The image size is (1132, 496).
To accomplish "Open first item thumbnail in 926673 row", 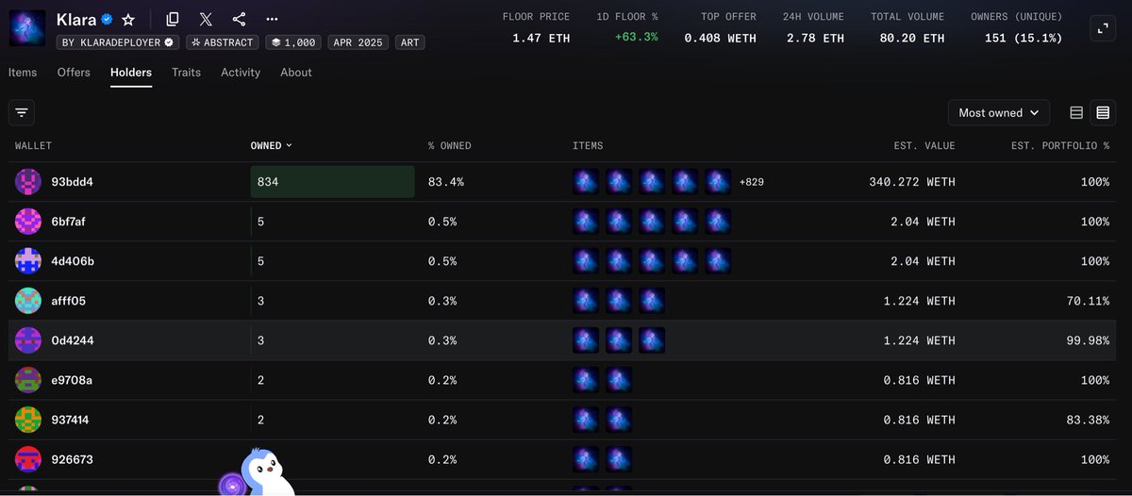I will (x=586, y=459).
